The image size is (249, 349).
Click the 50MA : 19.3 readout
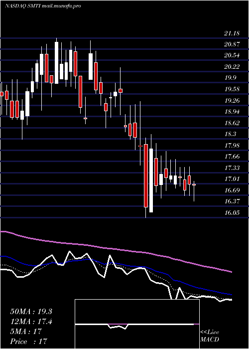[31, 312]
